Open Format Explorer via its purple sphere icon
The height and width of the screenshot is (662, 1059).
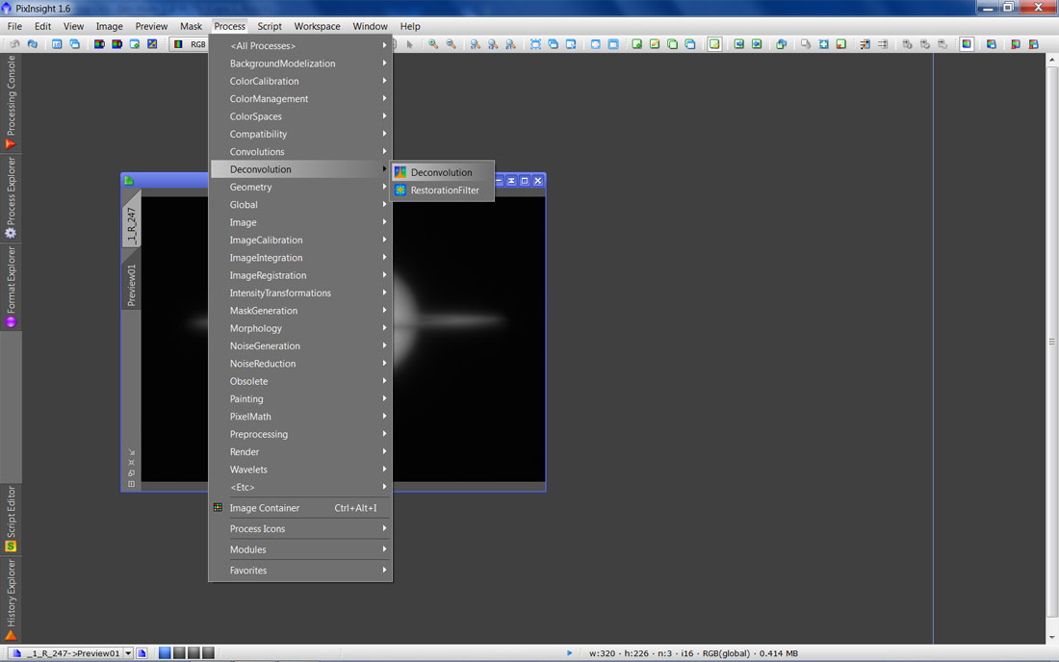[x=11, y=322]
